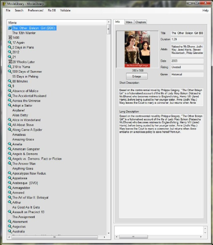Viewport: 213px width, 245px height.
Task: Click the edit icon on The Other Boleyn Girl
Action: [10, 28]
